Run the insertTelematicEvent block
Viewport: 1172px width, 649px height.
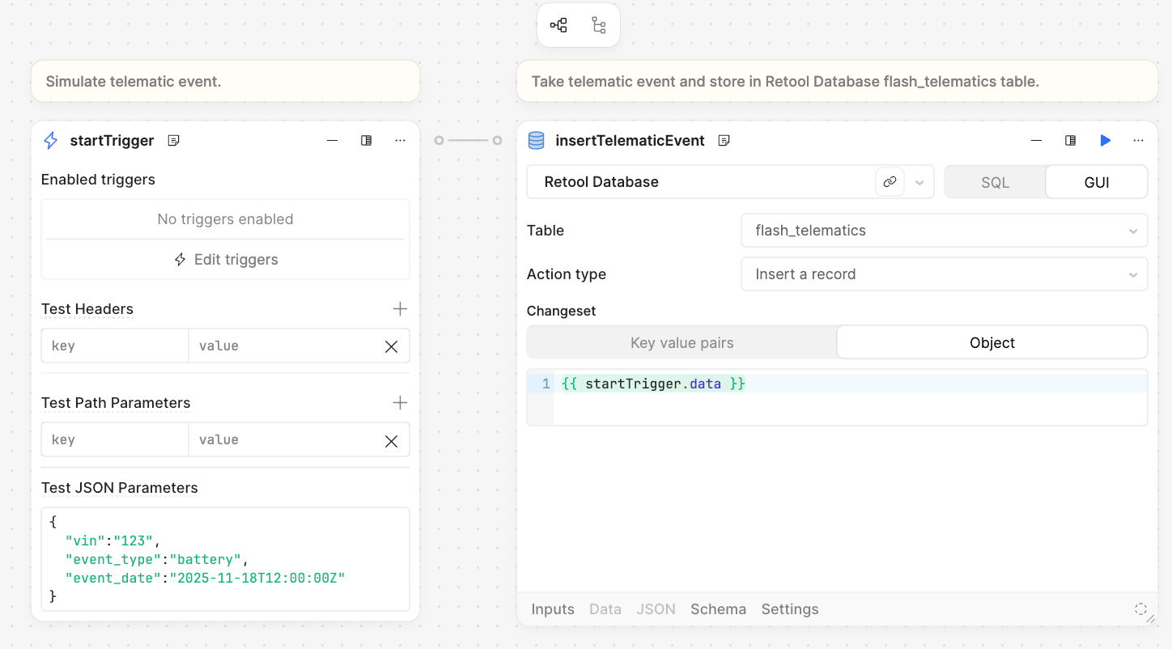(x=1105, y=141)
